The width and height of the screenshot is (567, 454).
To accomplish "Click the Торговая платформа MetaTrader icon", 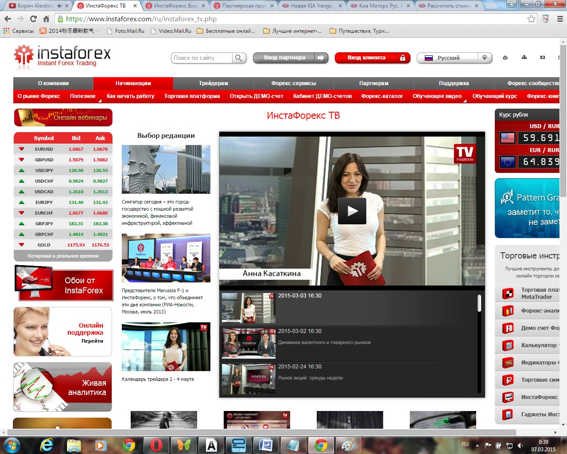I will tap(508, 293).
